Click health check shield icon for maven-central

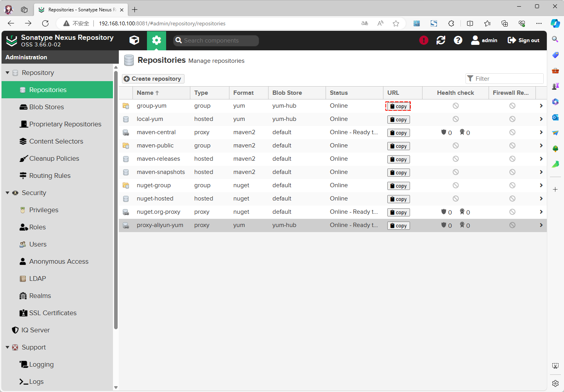coord(444,132)
